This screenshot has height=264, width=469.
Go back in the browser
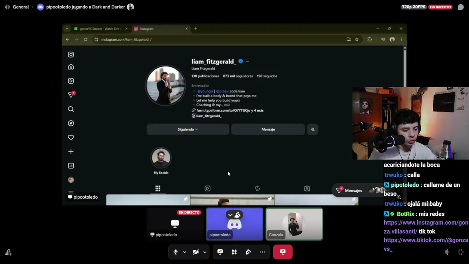[67, 39]
